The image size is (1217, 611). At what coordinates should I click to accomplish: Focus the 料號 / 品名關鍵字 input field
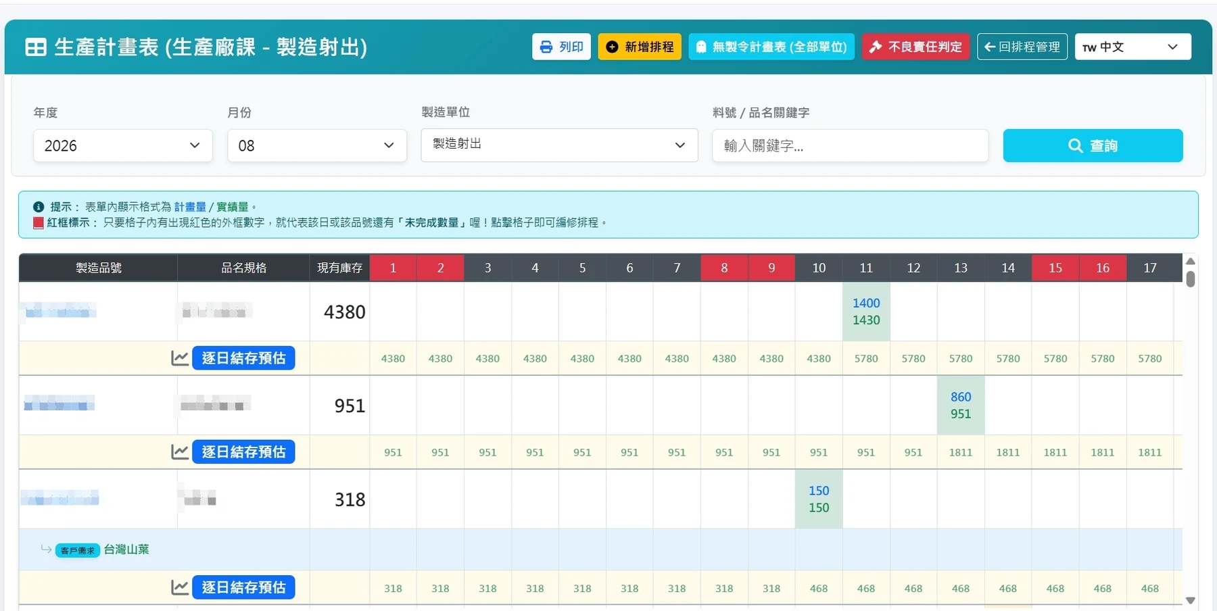850,145
